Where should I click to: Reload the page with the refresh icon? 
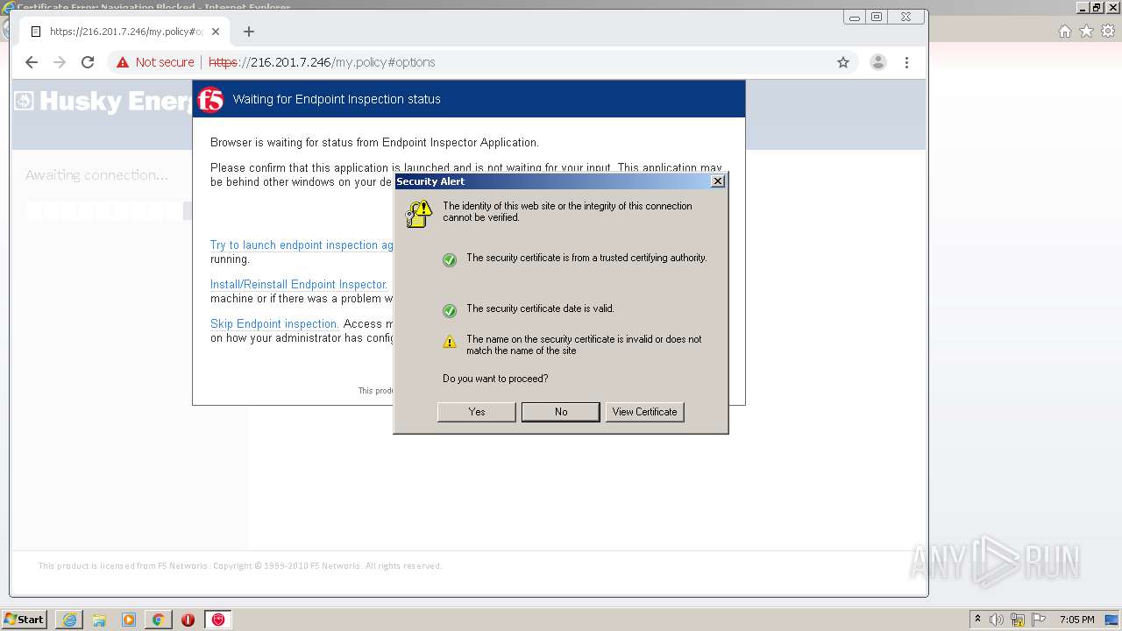pos(88,62)
